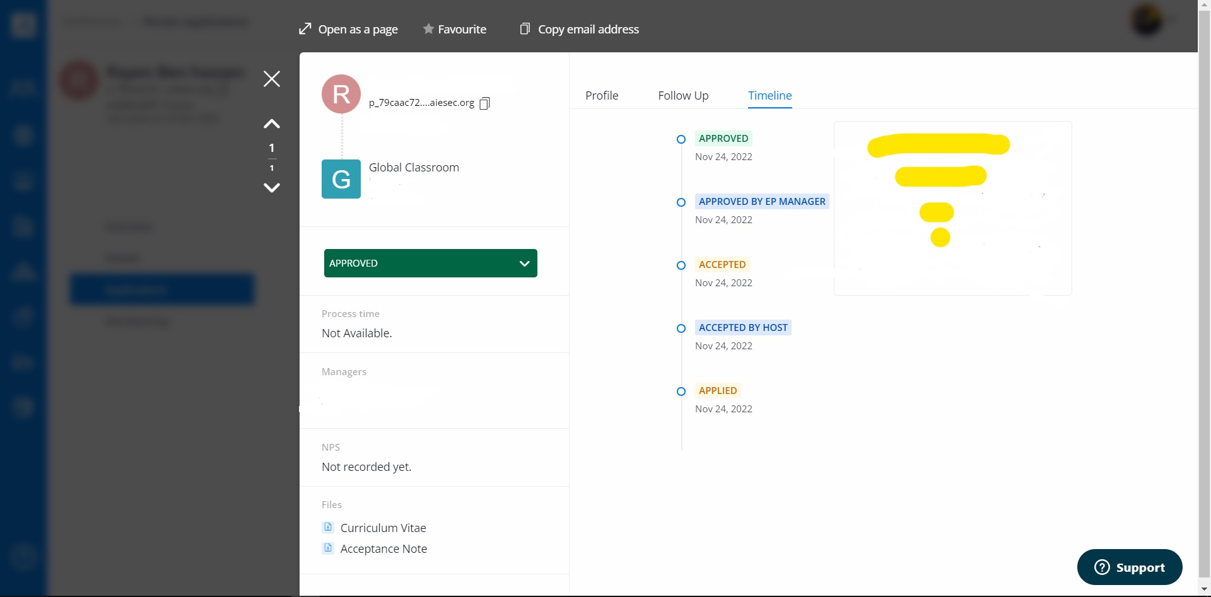Click the ACCEPTED BY HOST timeline marker
1211x597 pixels.
click(681, 328)
